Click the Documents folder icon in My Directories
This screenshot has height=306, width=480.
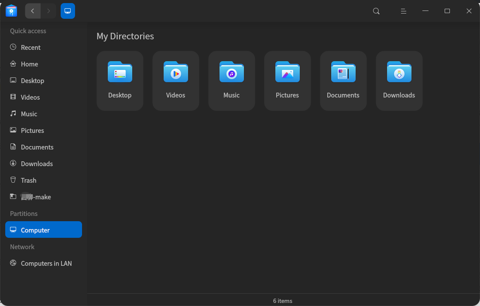343,72
